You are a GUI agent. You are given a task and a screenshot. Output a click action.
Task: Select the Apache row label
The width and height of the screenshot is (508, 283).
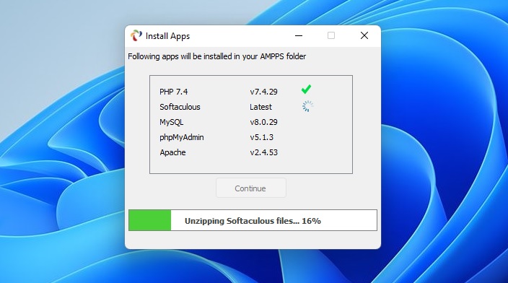[x=172, y=152]
